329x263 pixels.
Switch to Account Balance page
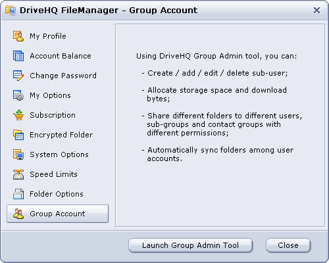61,56
